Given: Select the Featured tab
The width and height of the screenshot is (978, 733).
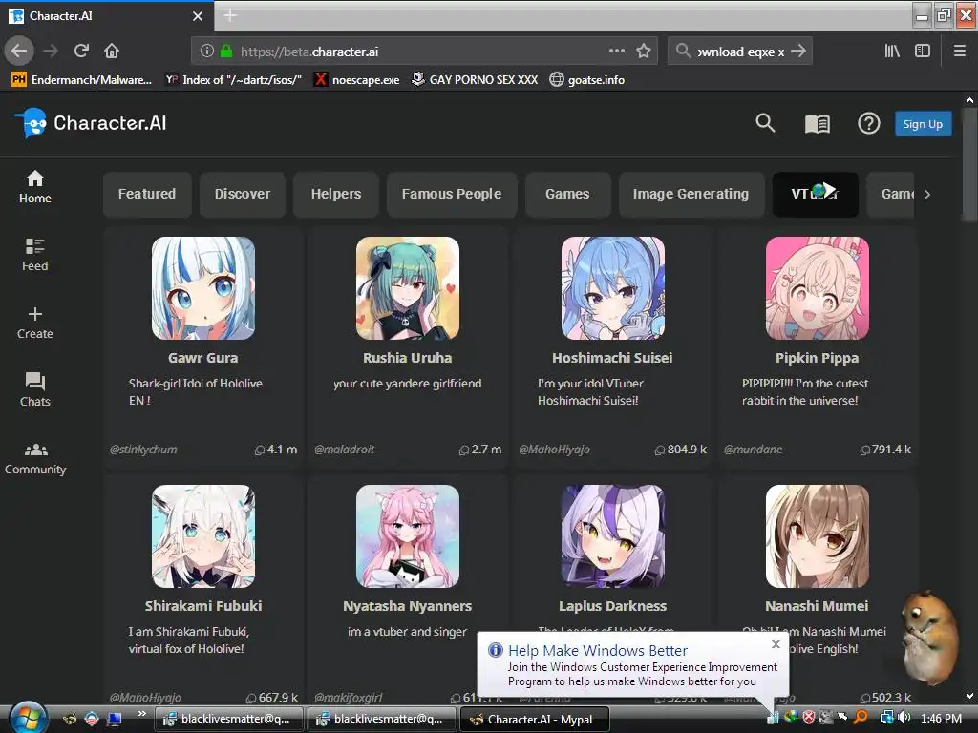Looking at the screenshot, I should tap(147, 194).
